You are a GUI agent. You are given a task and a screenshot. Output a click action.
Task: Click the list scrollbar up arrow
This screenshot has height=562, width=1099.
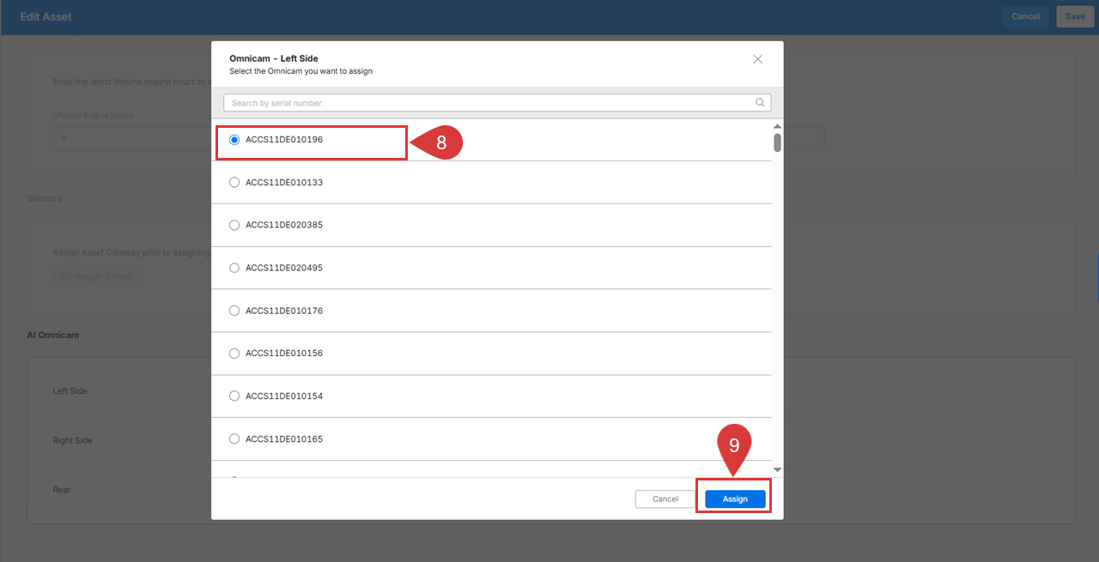point(777,126)
